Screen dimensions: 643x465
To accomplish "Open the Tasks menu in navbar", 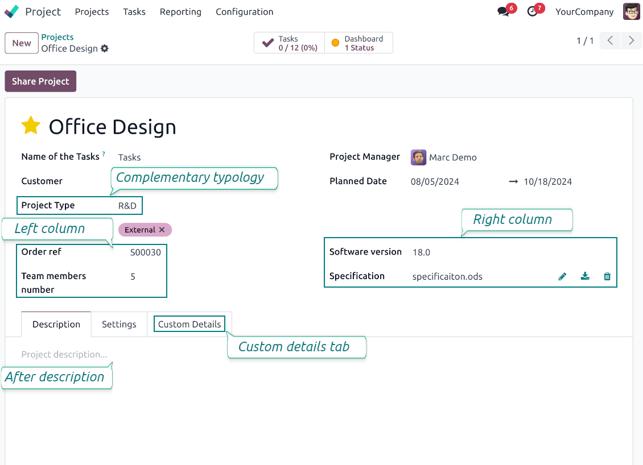I will coord(134,12).
